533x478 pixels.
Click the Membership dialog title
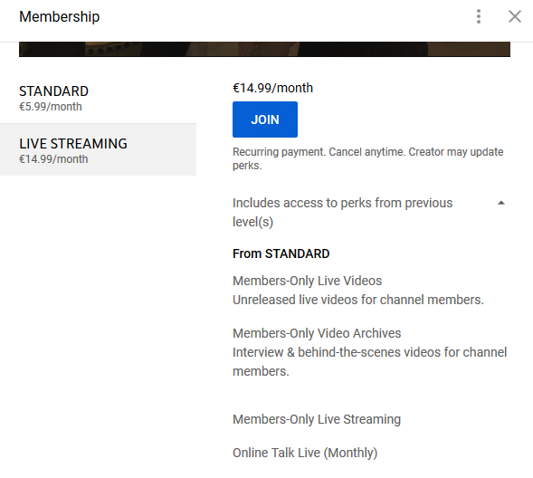click(x=59, y=16)
